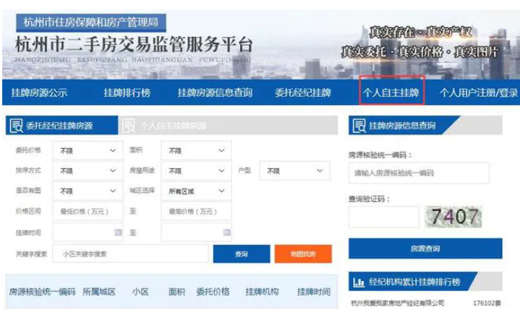Screen dimensions: 520x310
Task: Switch to 个人自主挂牌房源 tab
Action: [228, 125]
